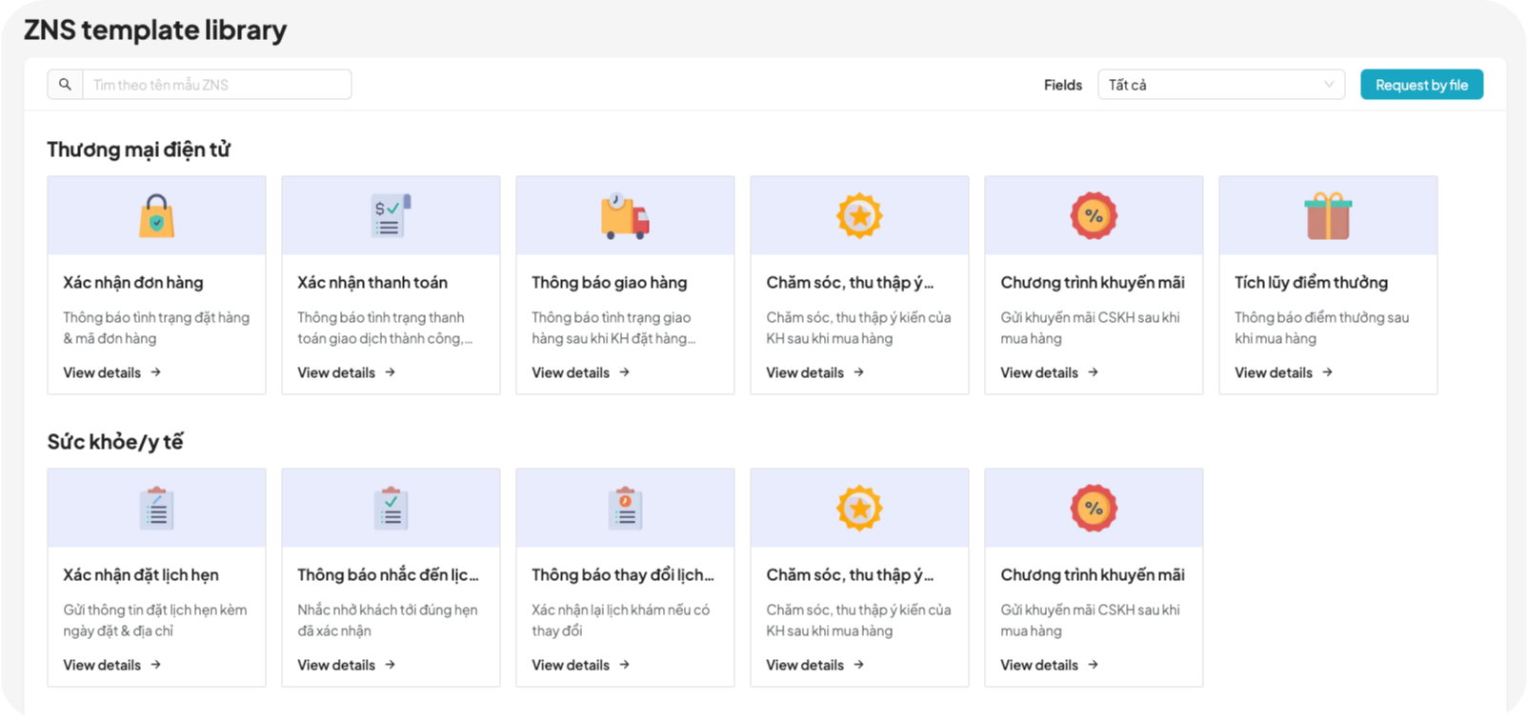Image resolution: width=1527 pixels, height=721 pixels.
Task: Click the shopping bag icon for Xác nhận đơn hàng
Action: [x=156, y=216]
